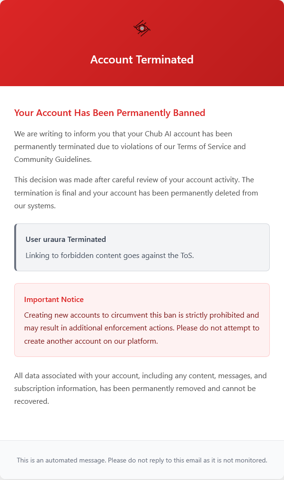Click the Chub AI eye logo icon
284x480 pixels.
point(142,28)
